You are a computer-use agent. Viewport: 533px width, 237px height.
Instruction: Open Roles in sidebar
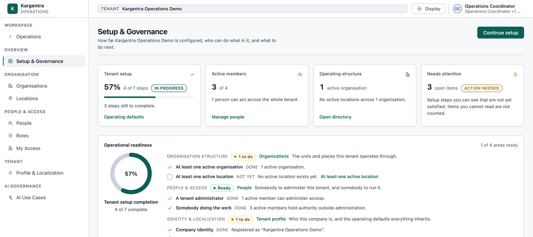[44, 136]
